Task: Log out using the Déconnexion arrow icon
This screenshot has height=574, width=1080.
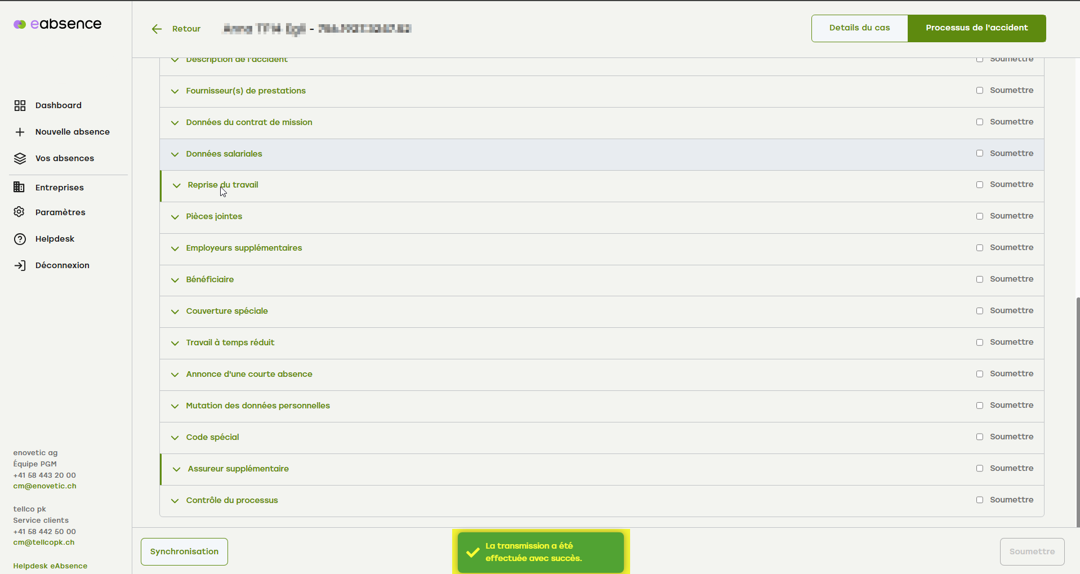Action: click(20, 265)
